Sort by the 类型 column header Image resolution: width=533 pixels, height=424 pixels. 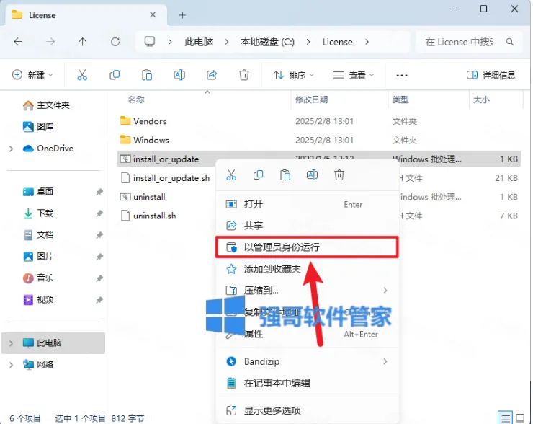[400, 100]
